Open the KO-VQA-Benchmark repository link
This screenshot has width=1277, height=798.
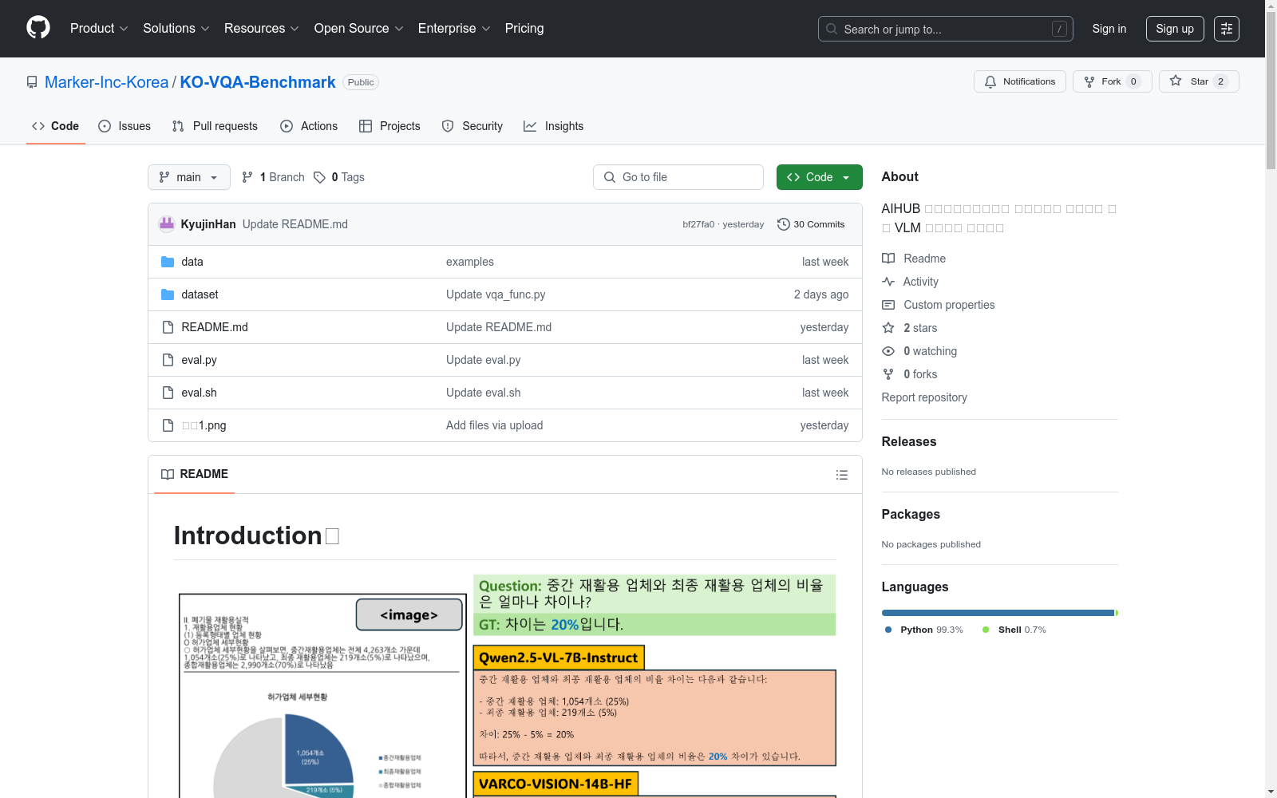258,82
